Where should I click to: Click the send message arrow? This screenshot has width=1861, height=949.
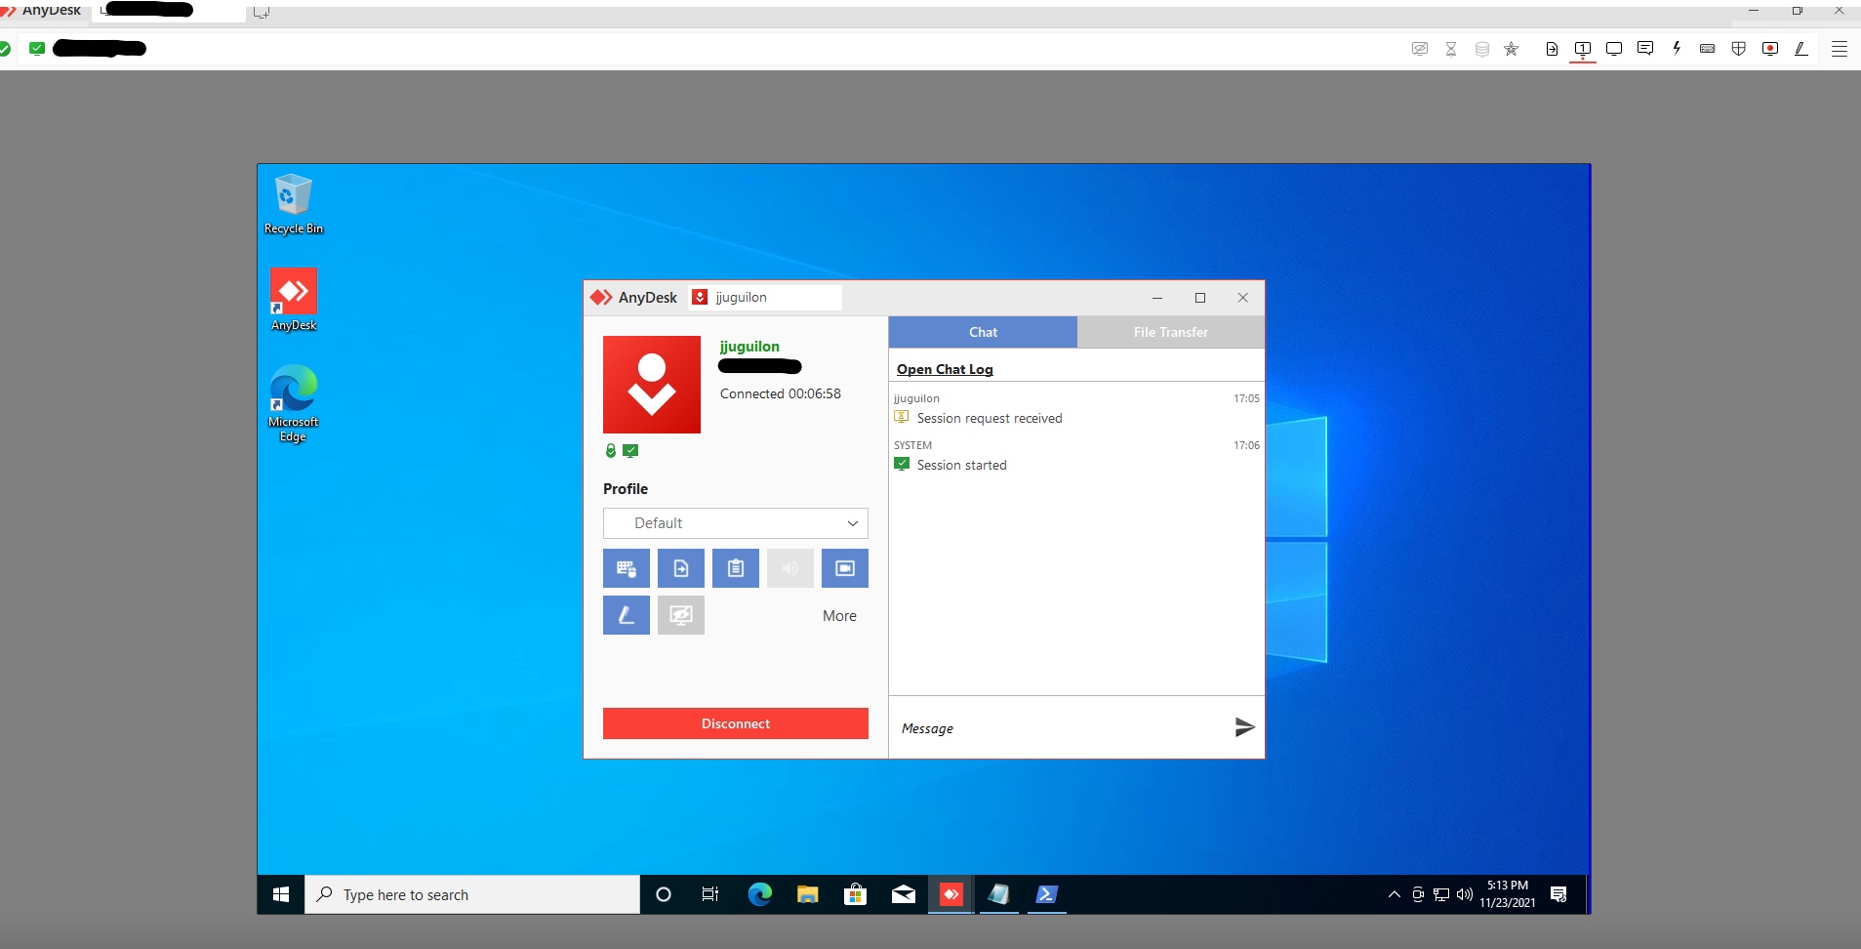point(1244,727)
